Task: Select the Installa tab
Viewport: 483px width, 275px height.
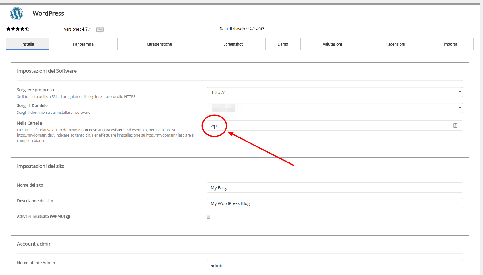Action: pyautogui.click(x=28, y=44)
